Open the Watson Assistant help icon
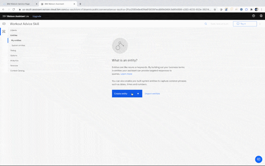Viewport: 265px width, 166px height. pos(253,16)
